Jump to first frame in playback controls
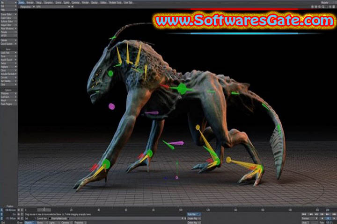 304,214
